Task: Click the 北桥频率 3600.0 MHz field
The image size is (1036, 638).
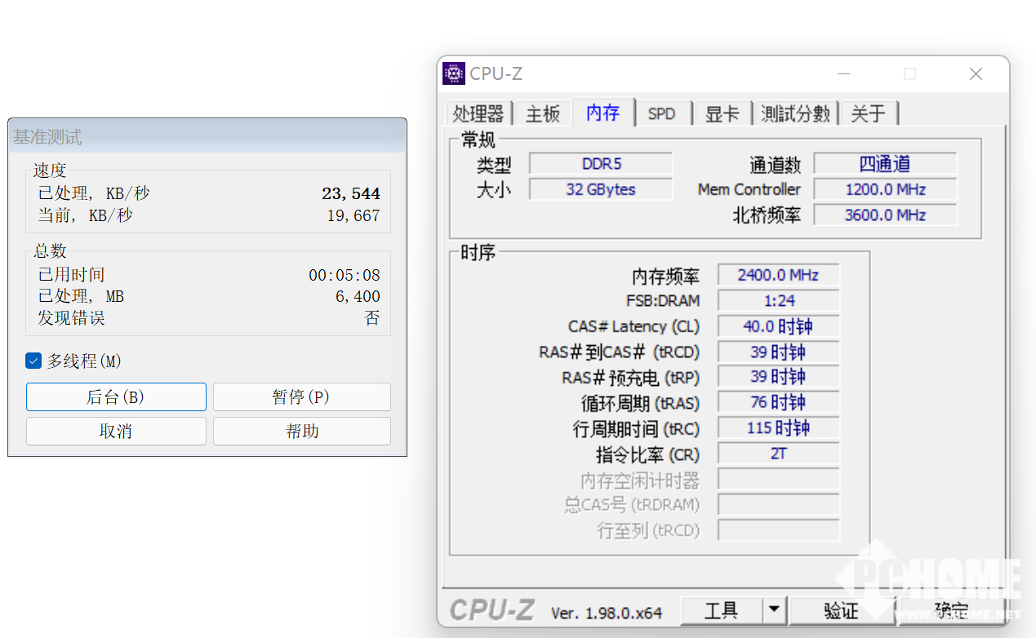Action: click(x=885, y=215)
